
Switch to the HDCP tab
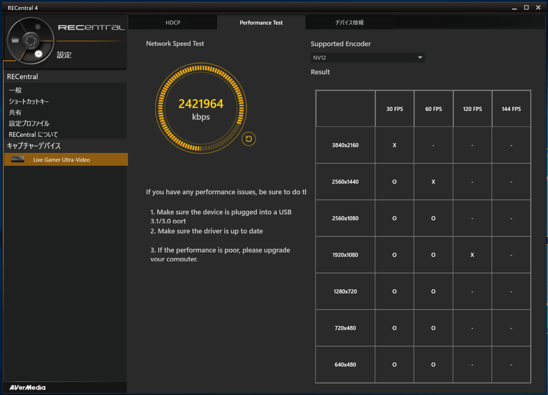(x=173, y=23)
